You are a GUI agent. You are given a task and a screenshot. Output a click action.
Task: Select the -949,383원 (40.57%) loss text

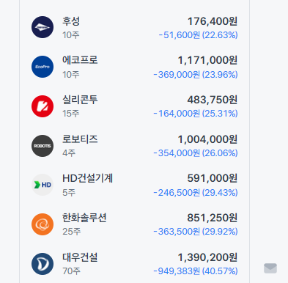pos(196,271)
